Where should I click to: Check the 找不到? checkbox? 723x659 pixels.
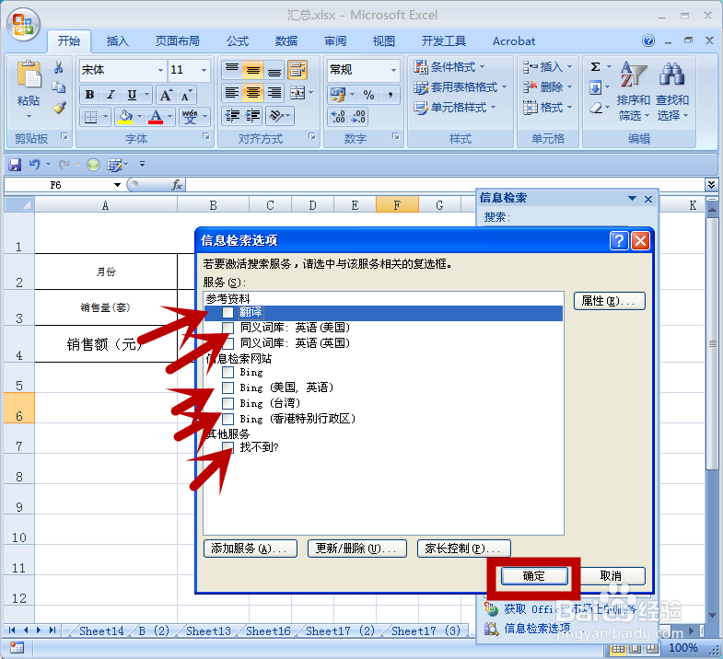pos(227,447)
